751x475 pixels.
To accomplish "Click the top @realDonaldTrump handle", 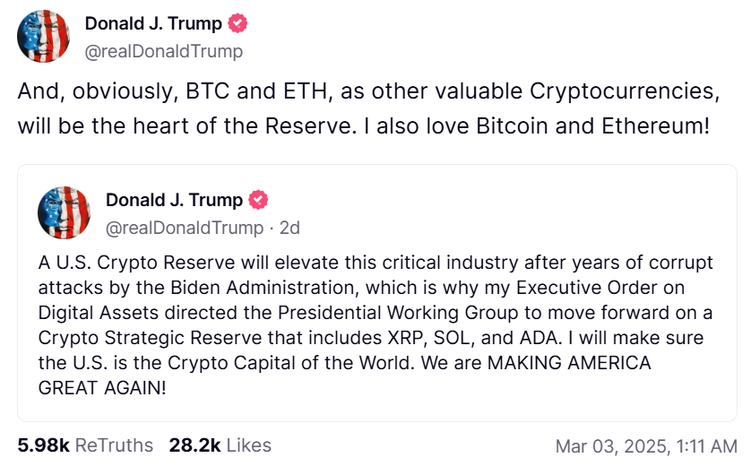I will [x=163, y=51].
